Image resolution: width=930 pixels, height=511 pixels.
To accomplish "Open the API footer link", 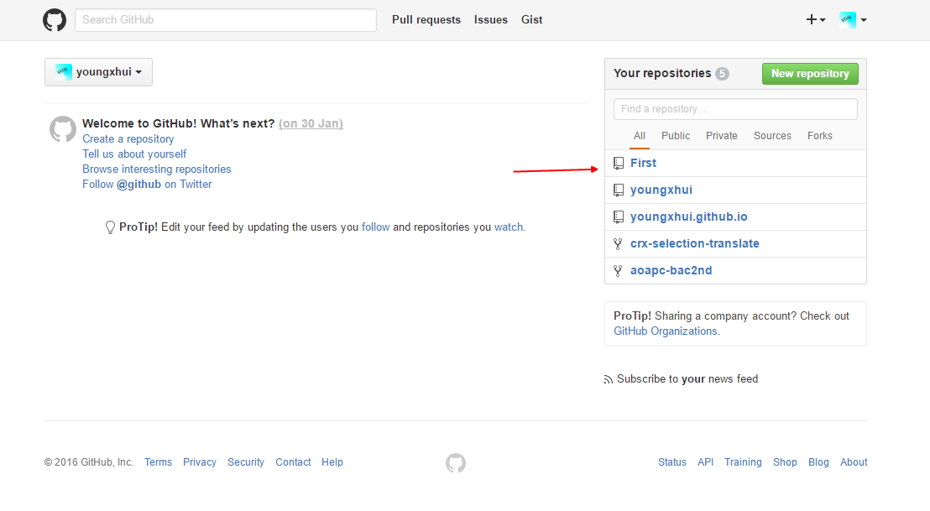I will pos(705,462).
